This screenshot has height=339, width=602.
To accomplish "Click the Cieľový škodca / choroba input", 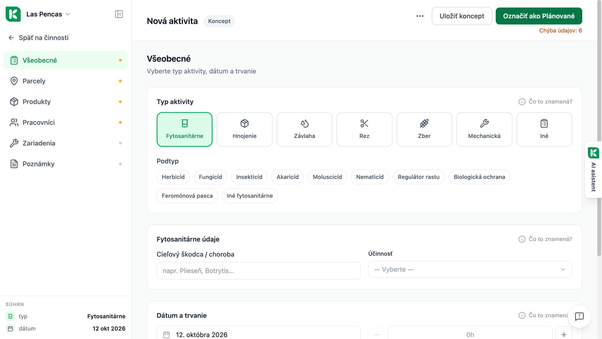I will 258,271.
